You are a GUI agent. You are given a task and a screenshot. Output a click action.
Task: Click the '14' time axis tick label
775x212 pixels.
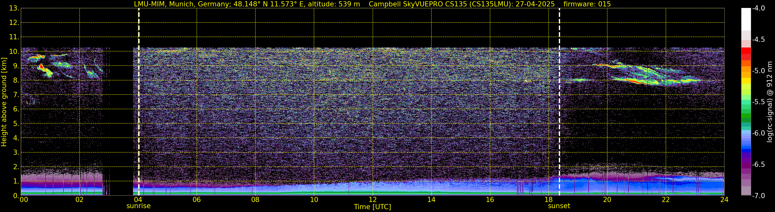point(431,200)
